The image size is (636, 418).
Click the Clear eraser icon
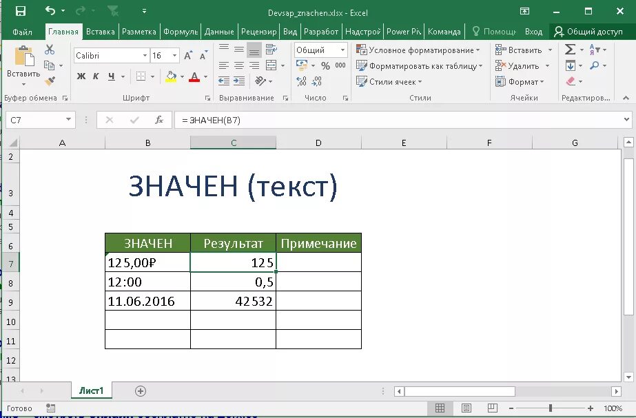pyautogui.click(x=571, y=81)
